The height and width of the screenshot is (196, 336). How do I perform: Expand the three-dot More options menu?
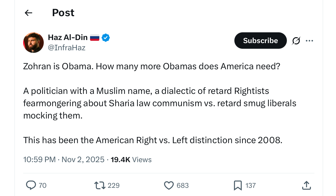pyautogui.click(x=309, y=41)
